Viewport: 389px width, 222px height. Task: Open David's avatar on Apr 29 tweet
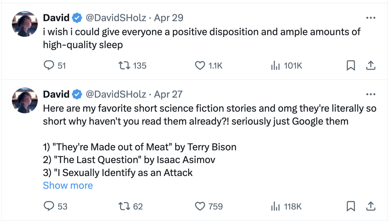pyautogui.click(x=25, y=24)
